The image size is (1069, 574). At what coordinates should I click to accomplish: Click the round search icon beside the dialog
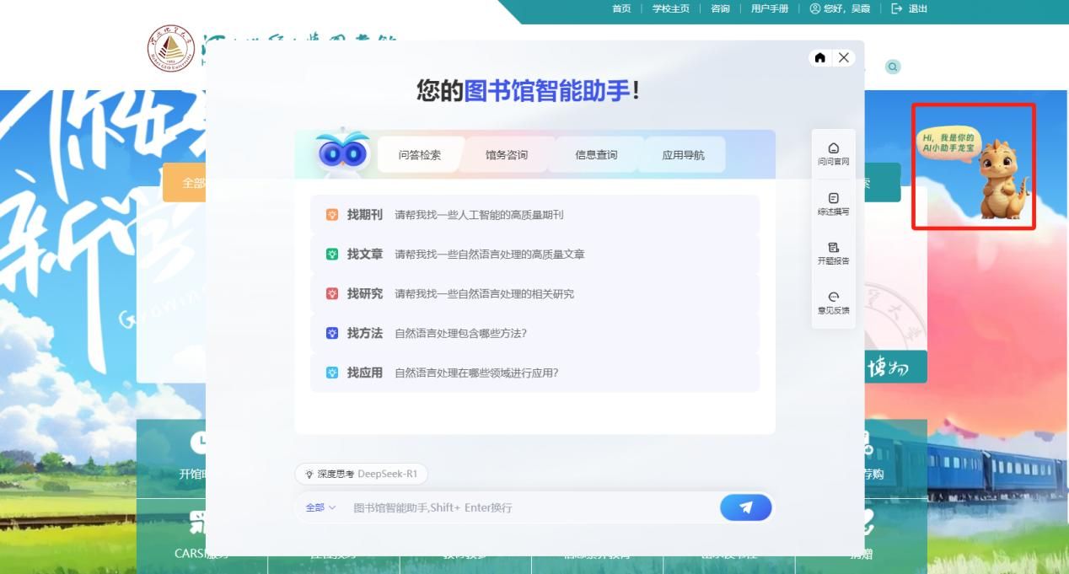tap(892, 67)
